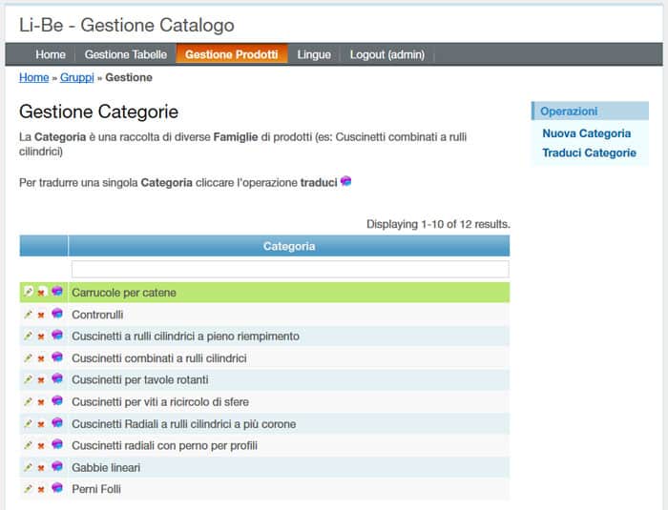Viewport: 668px width, 510px height.
Task: Go to Gruppi in the breadcrumb
Action: (x=77, y=78)
